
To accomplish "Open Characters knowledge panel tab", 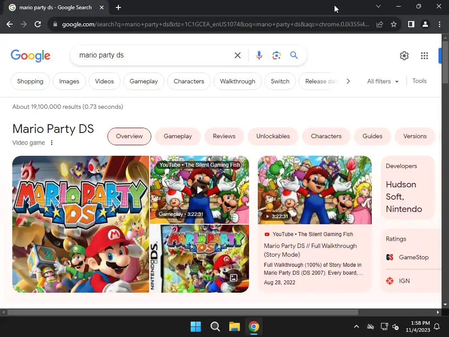I will (x=326, y=136).
